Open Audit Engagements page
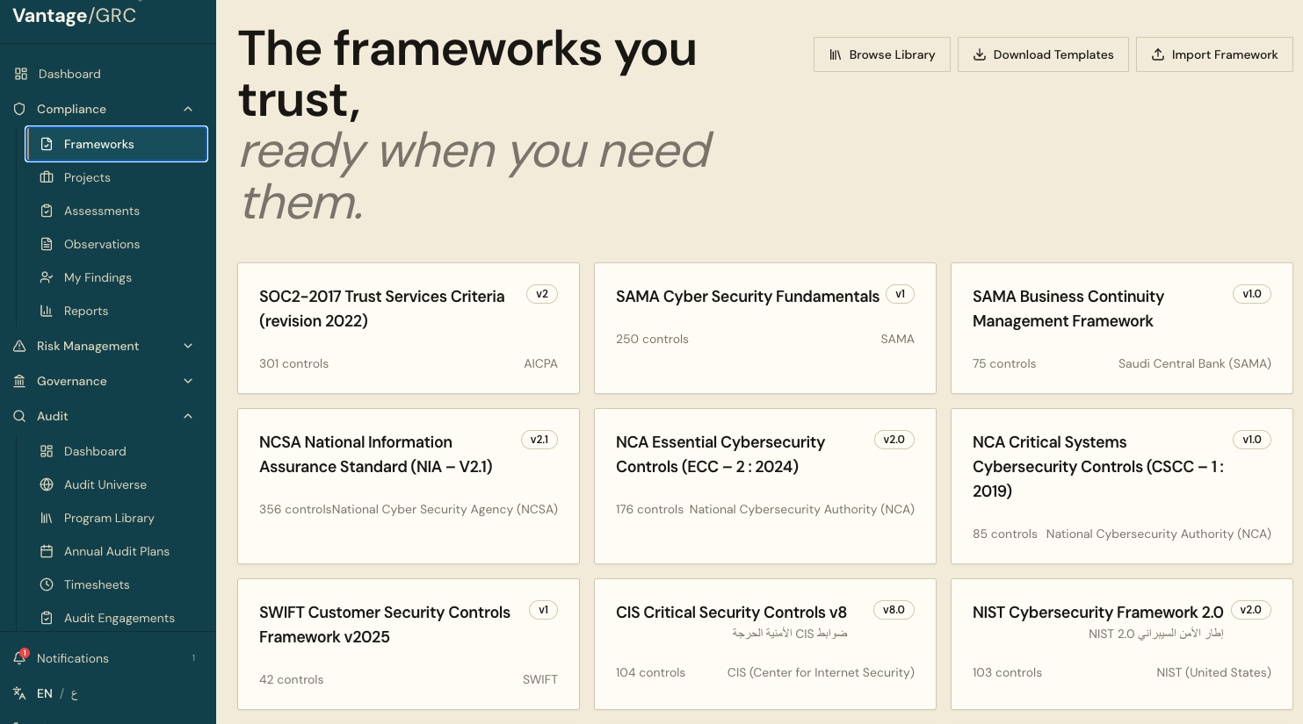The height and width of the screenshot is (724, 1303). [117, 618]
